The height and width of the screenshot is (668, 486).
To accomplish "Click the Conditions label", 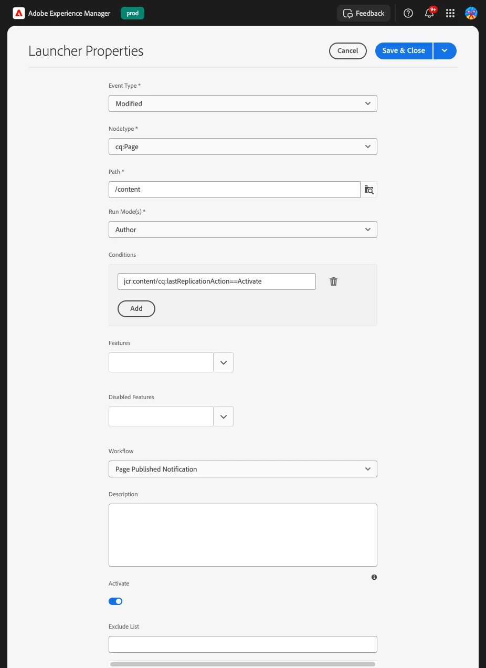I will click(x=122, y=255).
